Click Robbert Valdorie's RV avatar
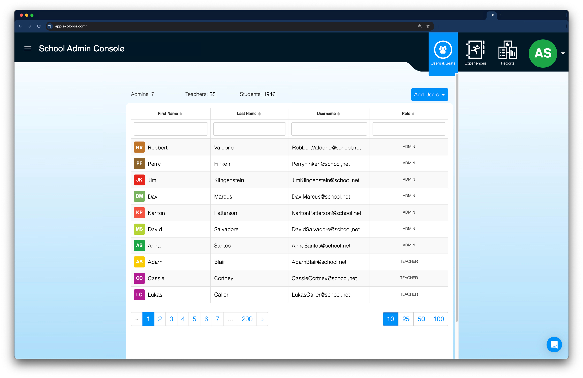583x378 pixels. (x=139, y=147)
